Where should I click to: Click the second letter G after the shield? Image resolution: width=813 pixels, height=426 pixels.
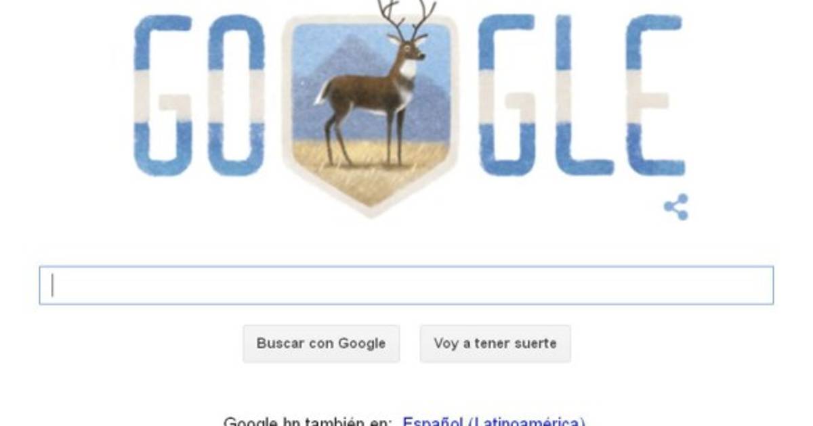pyautogui.click(x=509, y=95)
